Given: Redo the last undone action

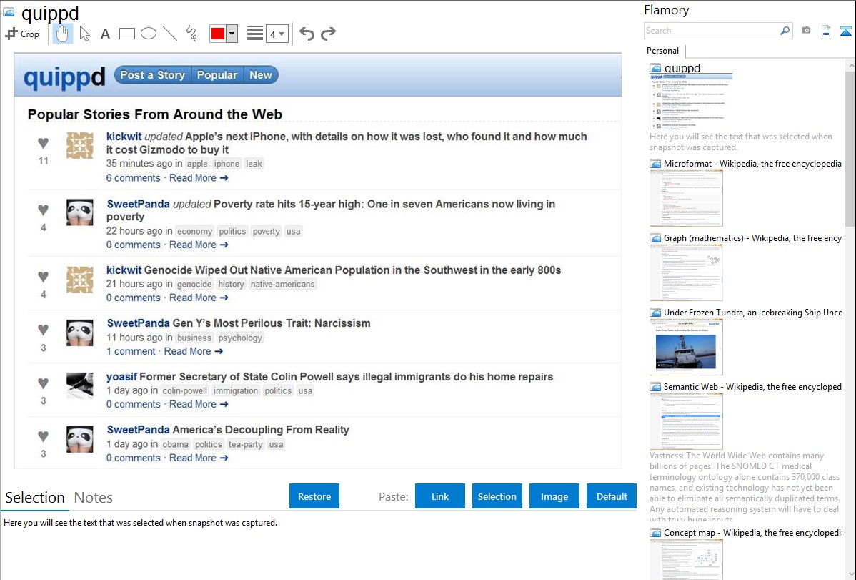Looking at the screenshot, I should point(328,34).
